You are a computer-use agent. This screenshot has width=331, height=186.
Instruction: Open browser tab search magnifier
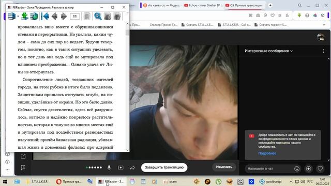300,5
